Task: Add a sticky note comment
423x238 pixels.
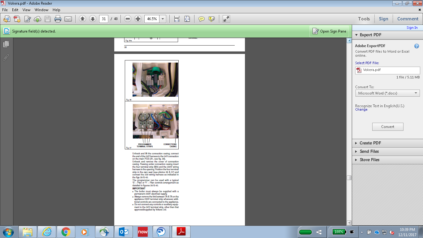Action: [202, 19]
